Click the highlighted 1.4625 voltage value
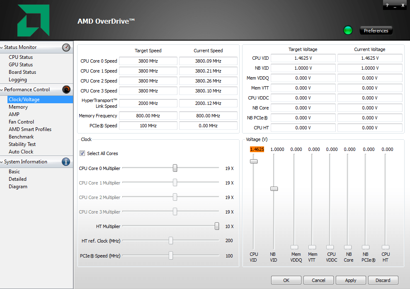This screenshot has height=289, width=410. pyautogui.click(x=257, y=149)
